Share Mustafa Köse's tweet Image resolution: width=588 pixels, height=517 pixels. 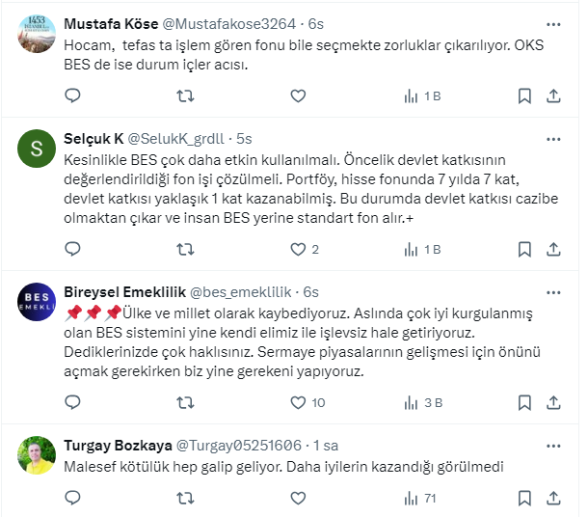tap(554, 95)
